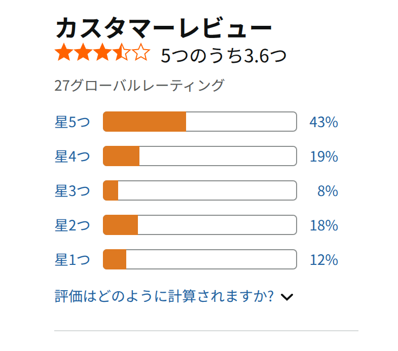Click the empty fifth rating star
The height and width of the screenshot is (351, 398).
[141, 52]
